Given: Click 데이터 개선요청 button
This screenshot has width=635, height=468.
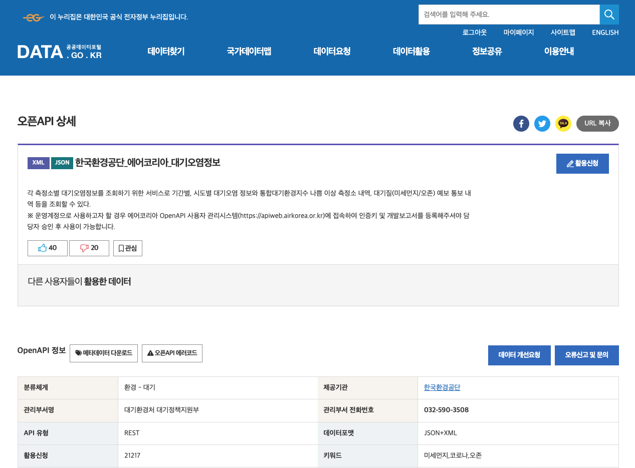Looking at the screenshot, I should tap(519, 355).
